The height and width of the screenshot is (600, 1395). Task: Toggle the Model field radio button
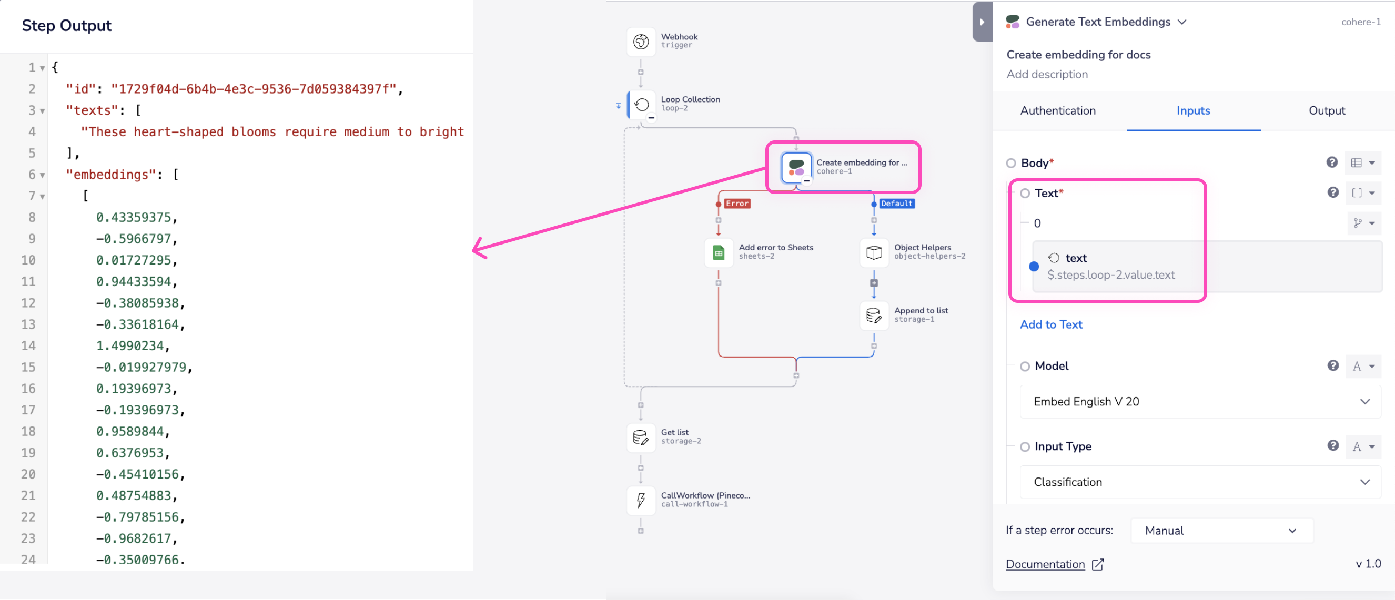point(1025,367)
